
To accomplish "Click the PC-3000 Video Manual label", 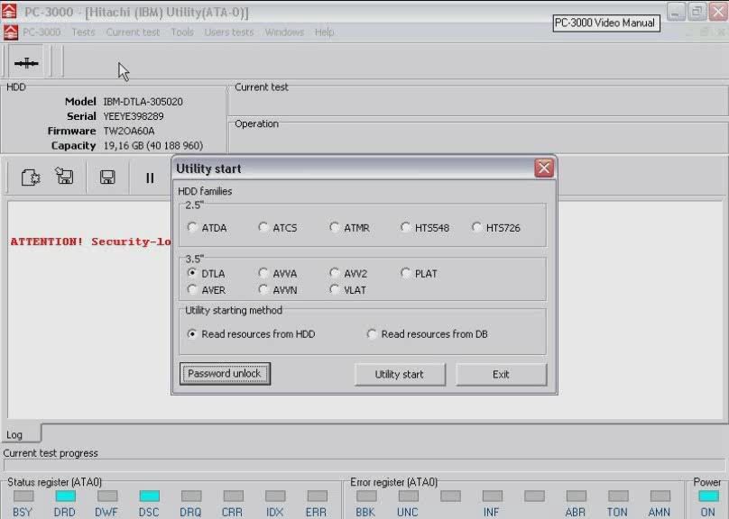I will tap(605, 23).
